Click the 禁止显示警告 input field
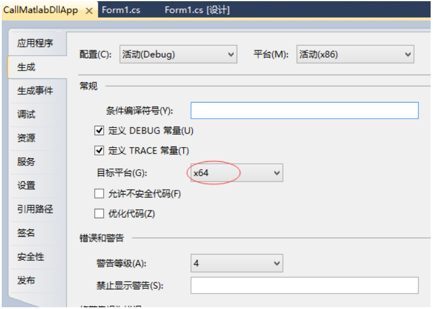This screenshot has height=309, width=433. [305, 285]
